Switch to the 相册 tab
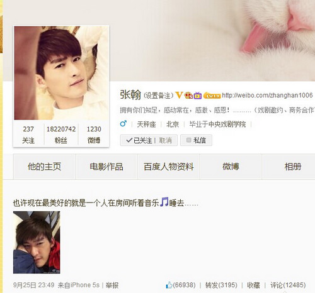 (293, 167)
